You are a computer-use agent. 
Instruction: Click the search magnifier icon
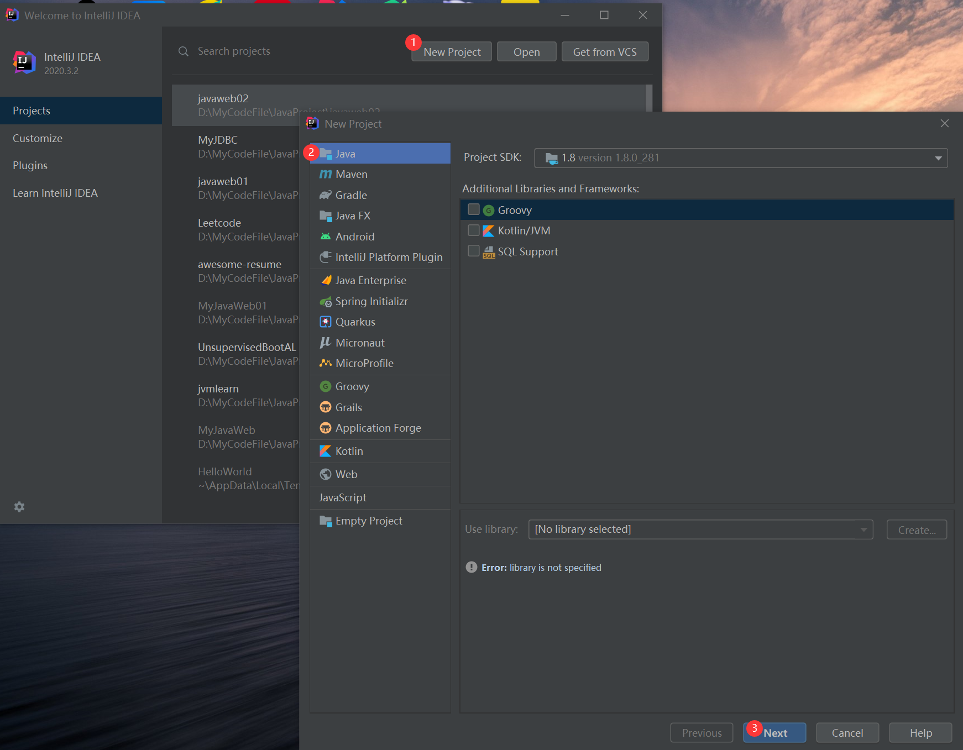(x=184, y=51)
